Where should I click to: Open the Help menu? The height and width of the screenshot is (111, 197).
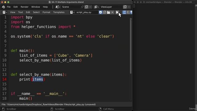click(45, 7)
